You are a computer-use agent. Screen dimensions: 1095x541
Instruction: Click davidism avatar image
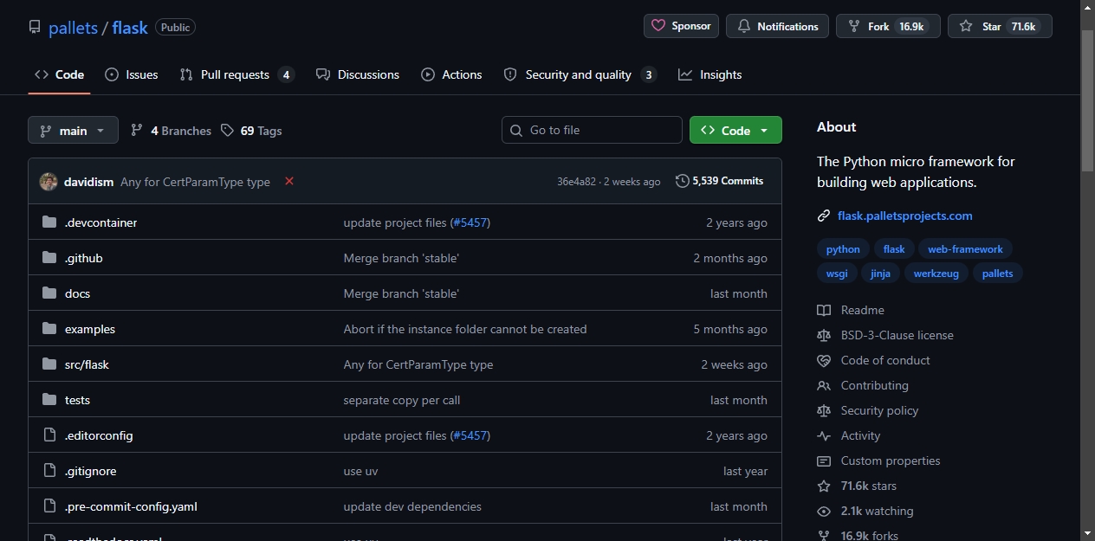pyautogui.click(x=49, y=182)
